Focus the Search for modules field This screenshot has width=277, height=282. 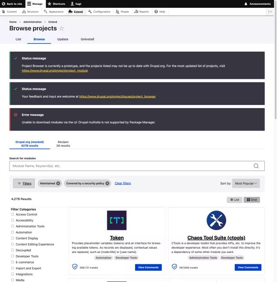(137, 166)
